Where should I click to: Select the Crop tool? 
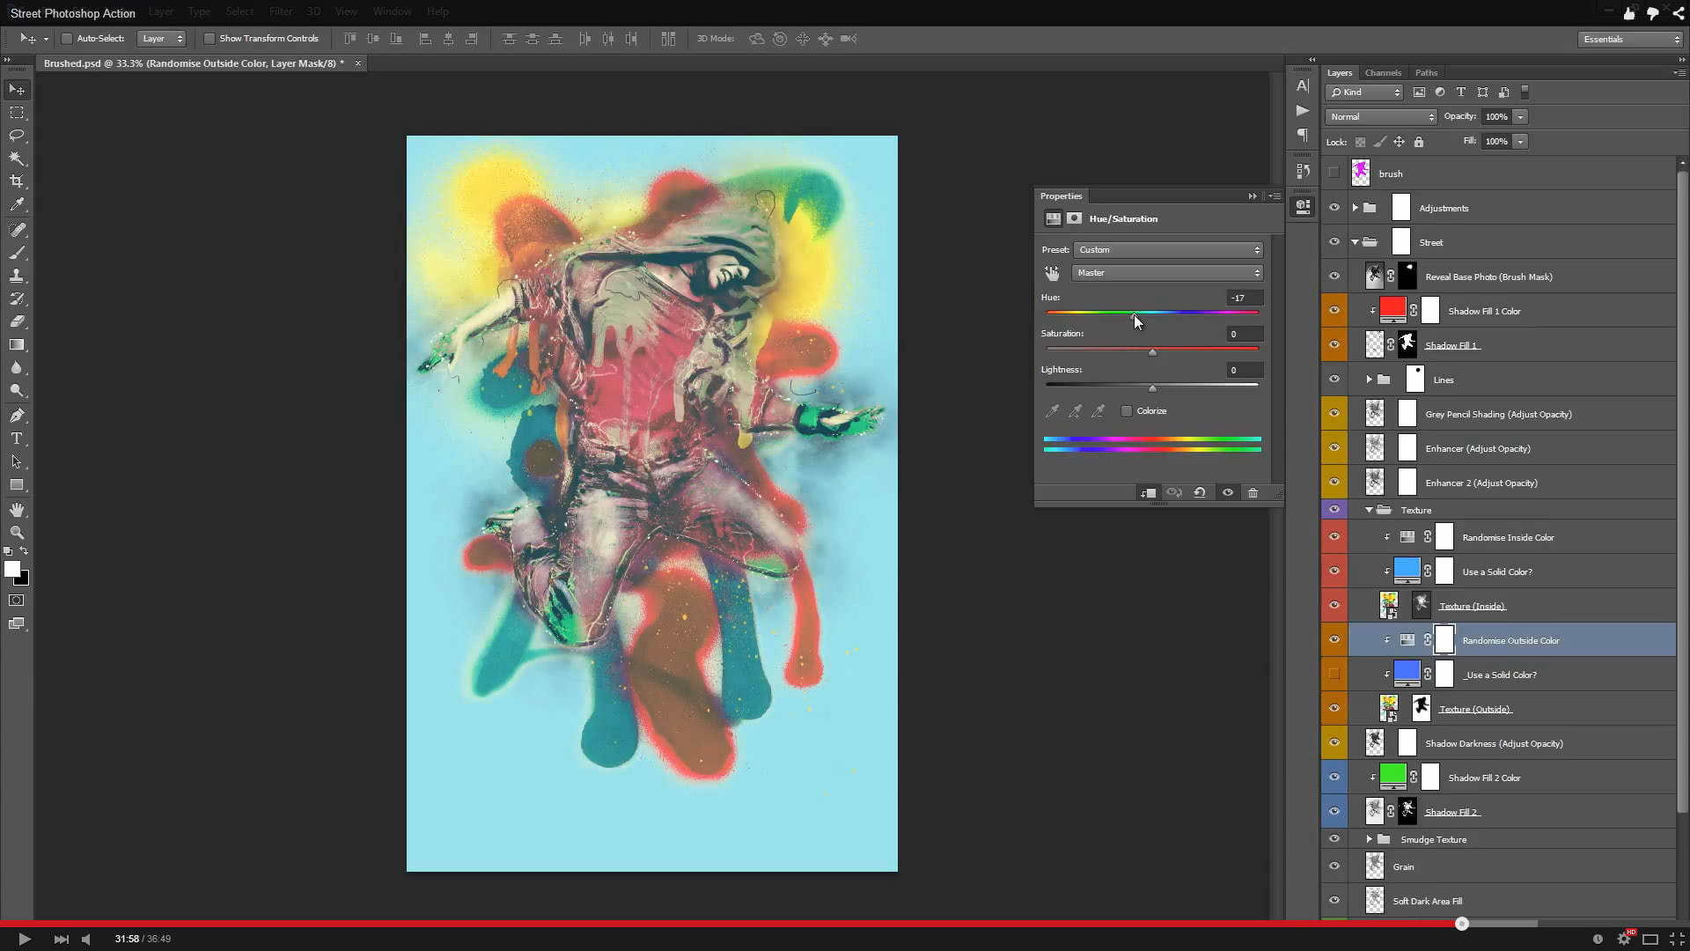coord(17,181)
